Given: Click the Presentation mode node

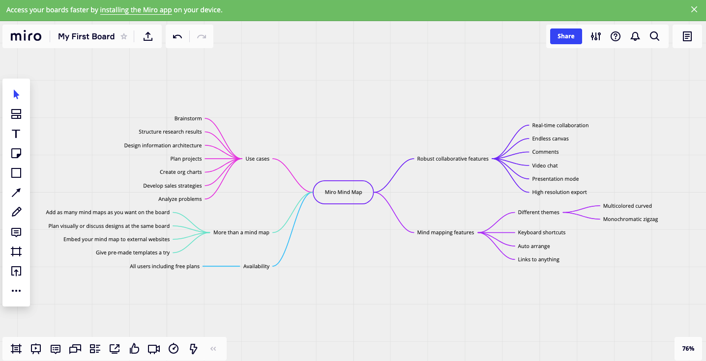Looking at the screenshot, I should coord(555,179).
